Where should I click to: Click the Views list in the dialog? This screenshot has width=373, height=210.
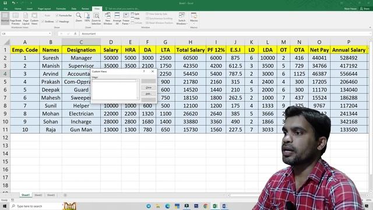pos(115,89)
